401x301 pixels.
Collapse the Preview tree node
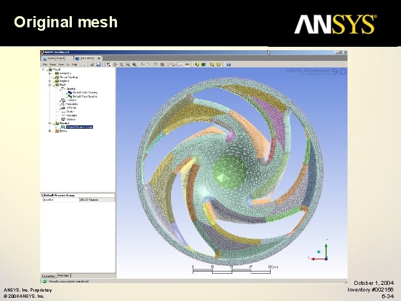pyautogui.click(x=50, y=123)
